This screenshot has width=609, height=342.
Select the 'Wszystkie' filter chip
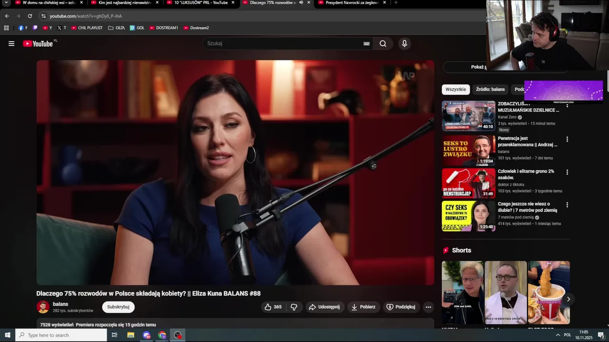(456, 89)
